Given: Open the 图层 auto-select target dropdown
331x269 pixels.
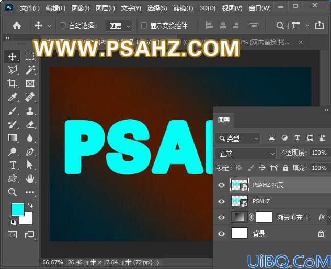Looking at the screenshot, I should 118,26.
